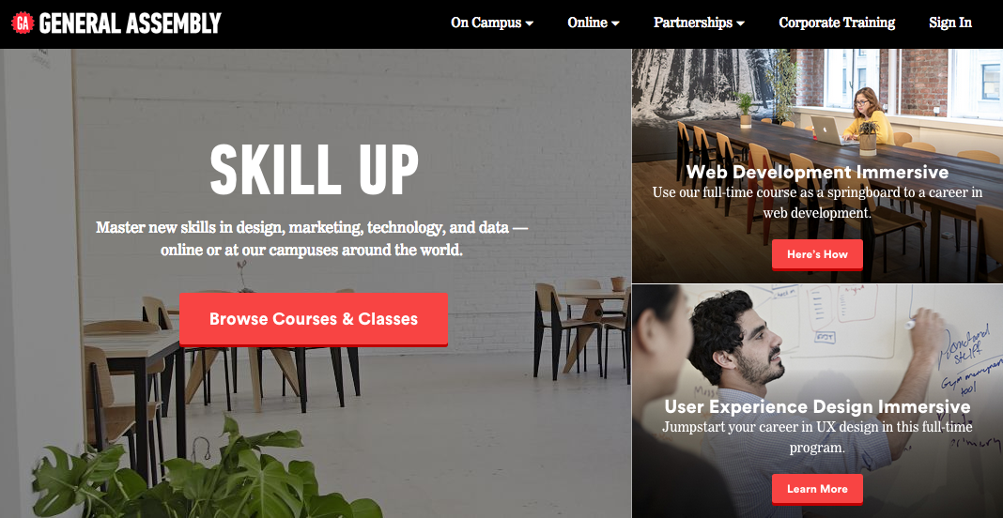Click the red GA gear logo icon
The image size is (1003, 518).
click(23, 23)
